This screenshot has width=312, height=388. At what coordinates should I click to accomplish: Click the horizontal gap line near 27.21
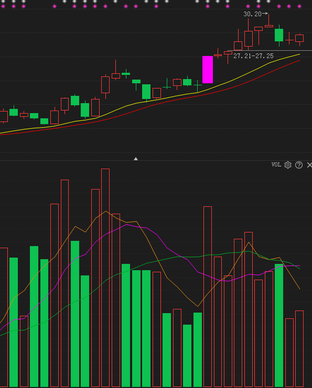(x=270, y=50)
